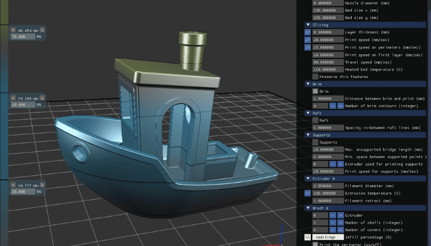
Task: Click the Benchy boat model's chimney
Action: click(x=192, y=51)
